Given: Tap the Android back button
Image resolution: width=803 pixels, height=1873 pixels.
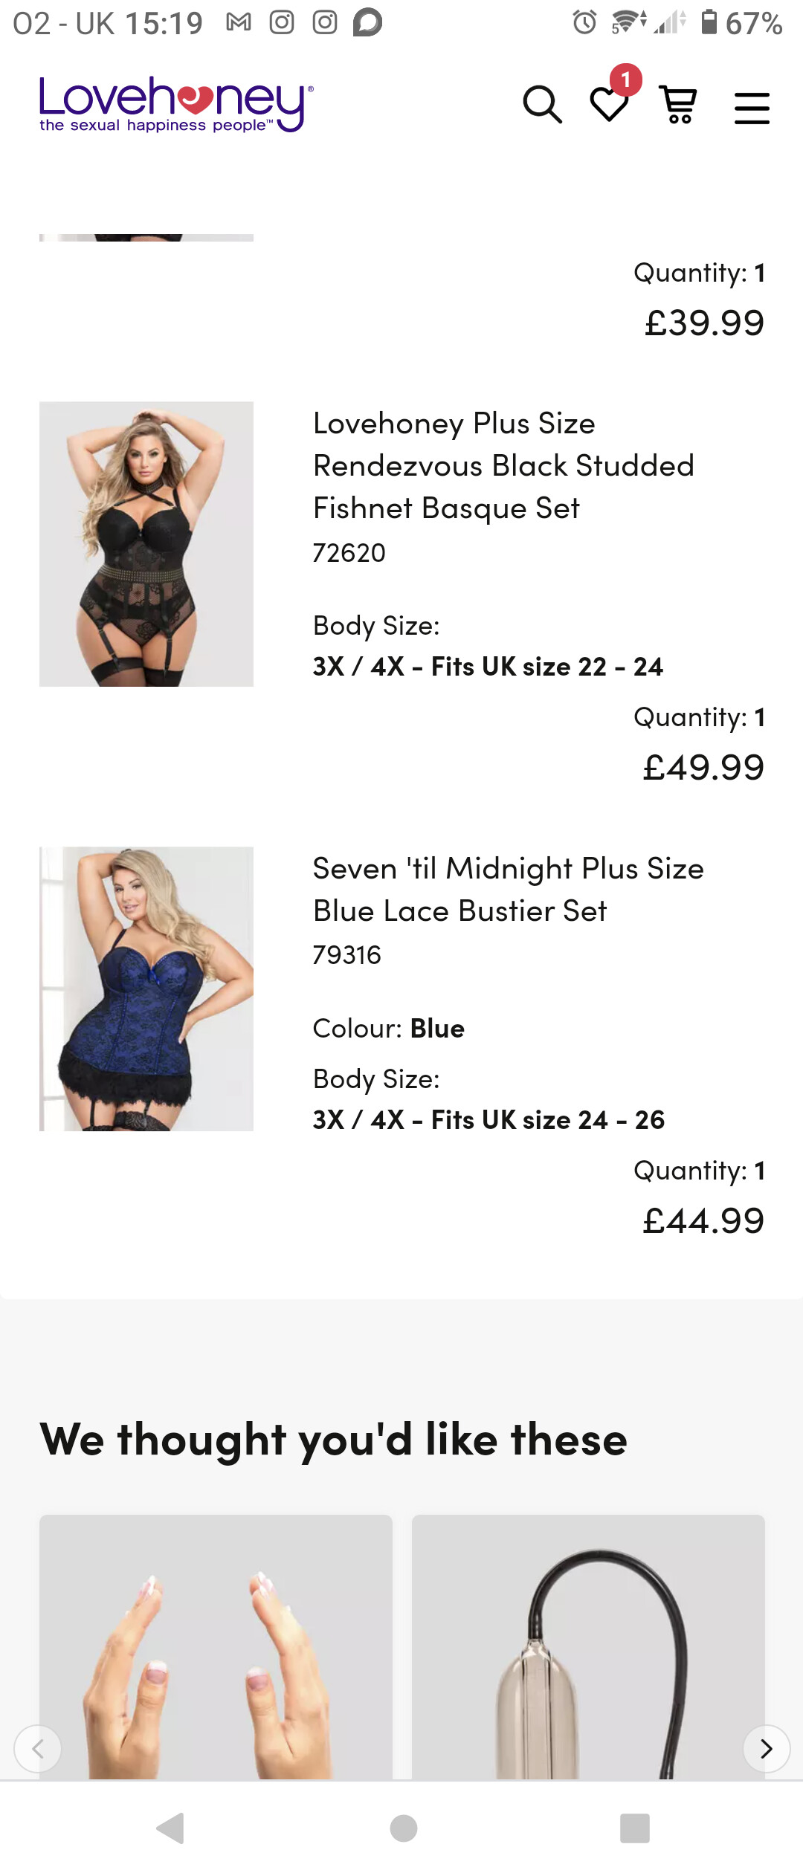Looking at the screenshot, I should point(171,1828).
